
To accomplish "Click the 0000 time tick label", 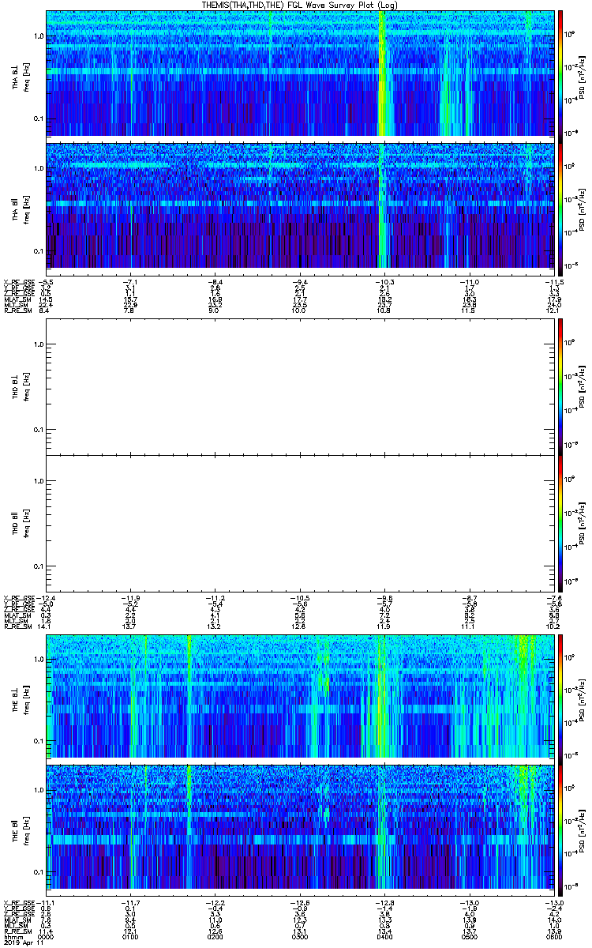I will (x=47, y=938).
